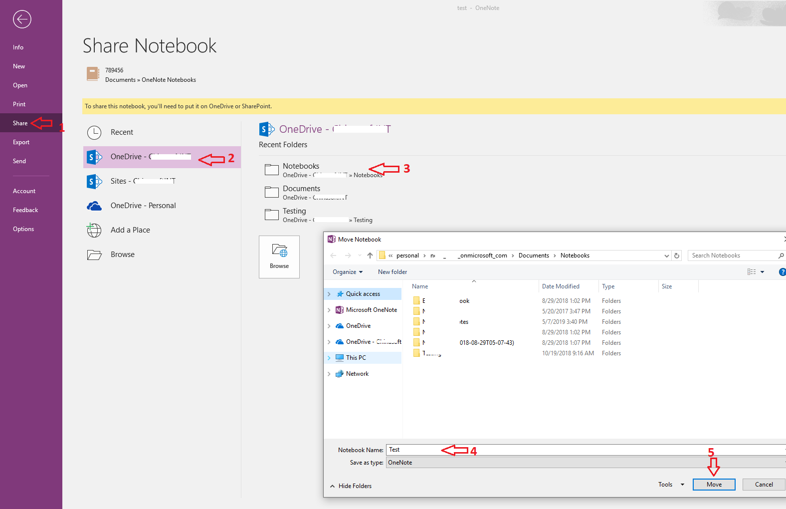Screen dimensions: 786x509
Task: Open the Tools dropdown
Action: (x=671, y=485)
